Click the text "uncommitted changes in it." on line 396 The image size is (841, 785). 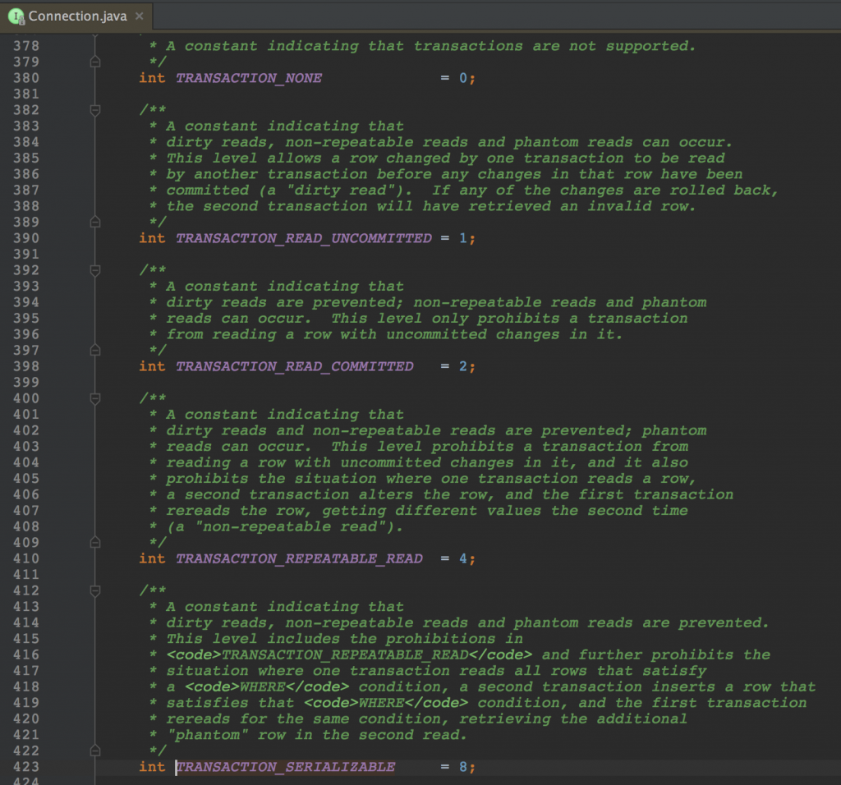504,335
